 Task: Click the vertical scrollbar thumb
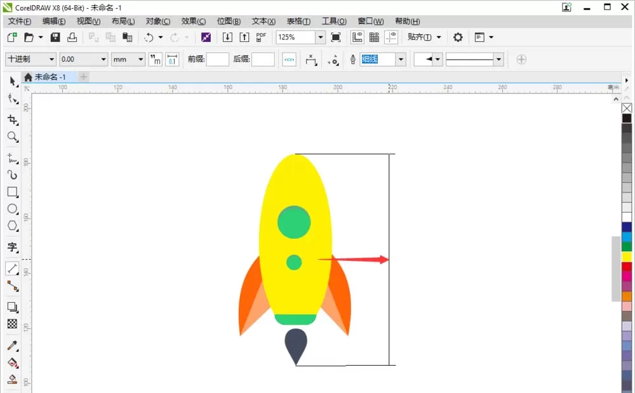coord(615,269)
